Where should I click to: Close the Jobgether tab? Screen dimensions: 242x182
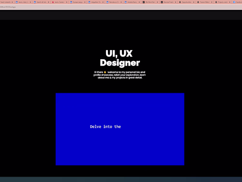click(x=103, y=2)
